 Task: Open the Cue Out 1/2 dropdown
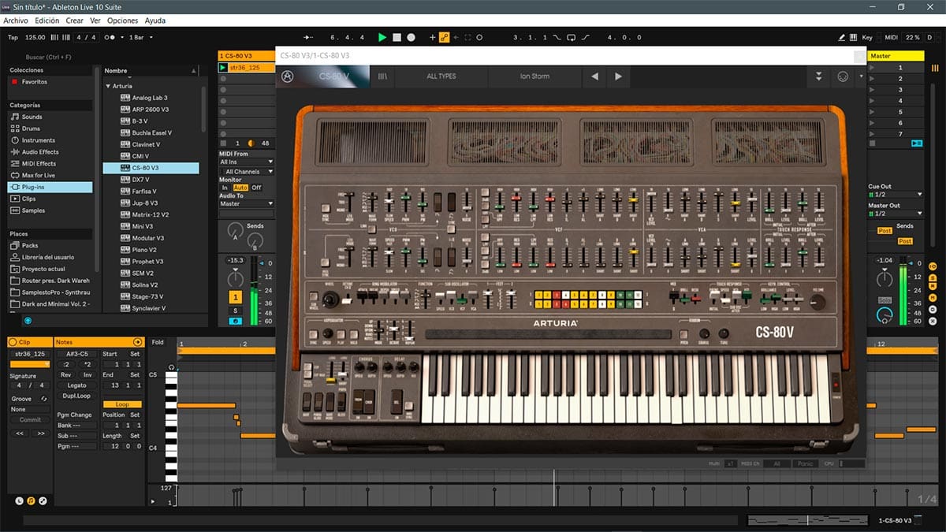tap(896, 195)
